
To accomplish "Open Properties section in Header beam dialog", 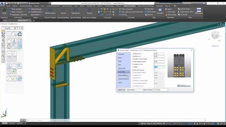I will [x=121, y=54].
